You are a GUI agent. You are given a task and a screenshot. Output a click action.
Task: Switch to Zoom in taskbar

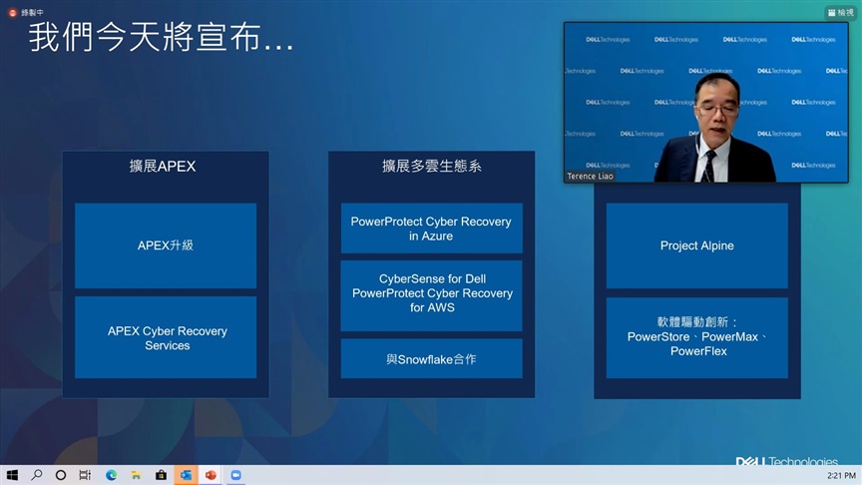pyautogui.click(x=235, y=475)
